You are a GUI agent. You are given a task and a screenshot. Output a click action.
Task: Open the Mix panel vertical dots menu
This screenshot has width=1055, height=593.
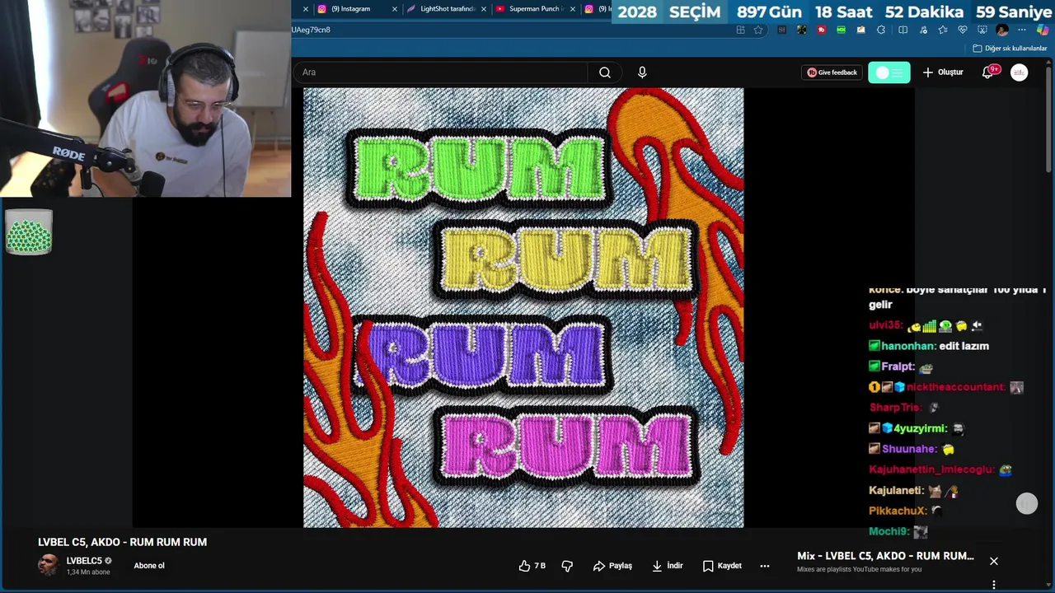coord(994,585)
